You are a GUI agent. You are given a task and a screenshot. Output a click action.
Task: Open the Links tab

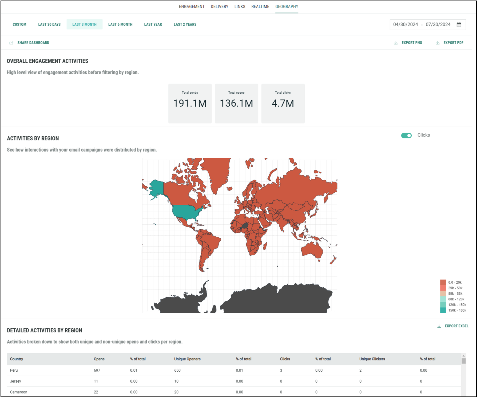click(x=240, y=7)
